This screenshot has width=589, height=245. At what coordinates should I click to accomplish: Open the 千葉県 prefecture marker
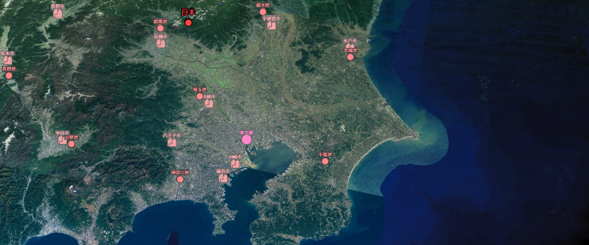(325, 161)
